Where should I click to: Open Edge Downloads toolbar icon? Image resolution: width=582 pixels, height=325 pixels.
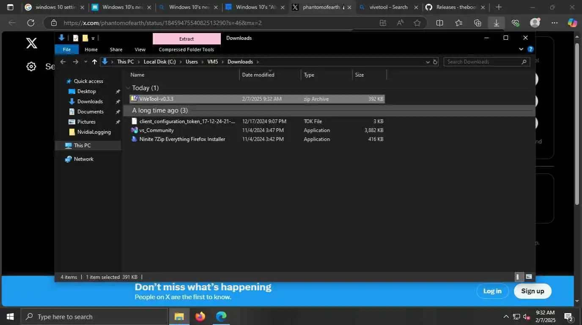pos(496,23)
